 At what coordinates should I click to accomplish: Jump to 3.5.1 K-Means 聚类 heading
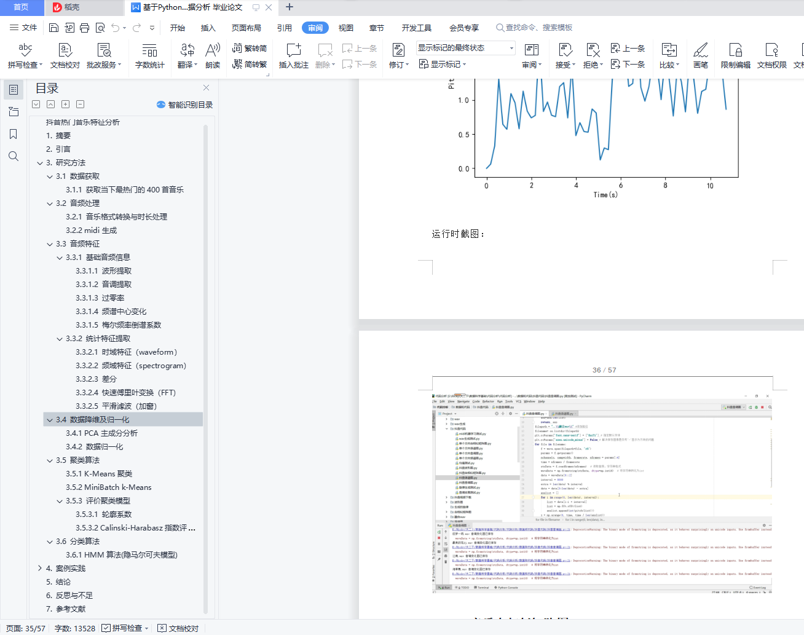point(99,474)
